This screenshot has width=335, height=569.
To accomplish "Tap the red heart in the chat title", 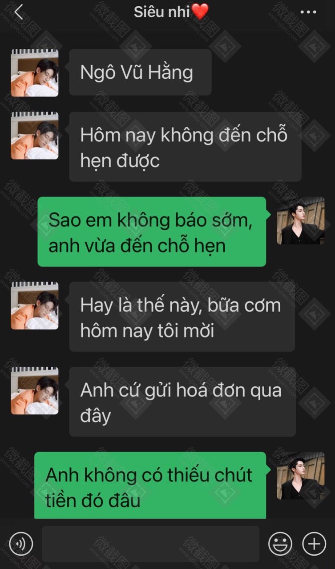I will pos(200,12).
